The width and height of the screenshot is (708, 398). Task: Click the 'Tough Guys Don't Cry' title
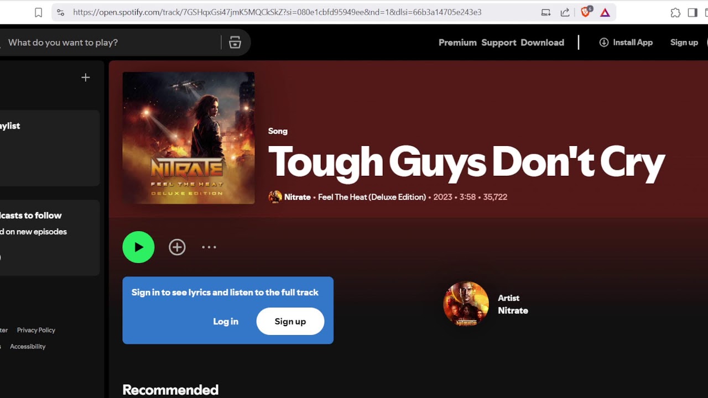(x=466, y=163)
